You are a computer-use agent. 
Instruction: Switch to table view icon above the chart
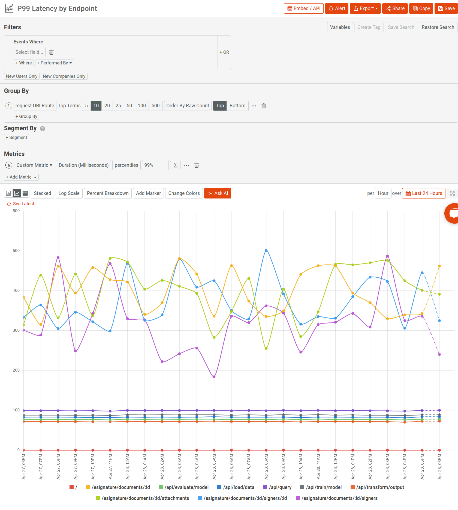[x=25, y=193]
